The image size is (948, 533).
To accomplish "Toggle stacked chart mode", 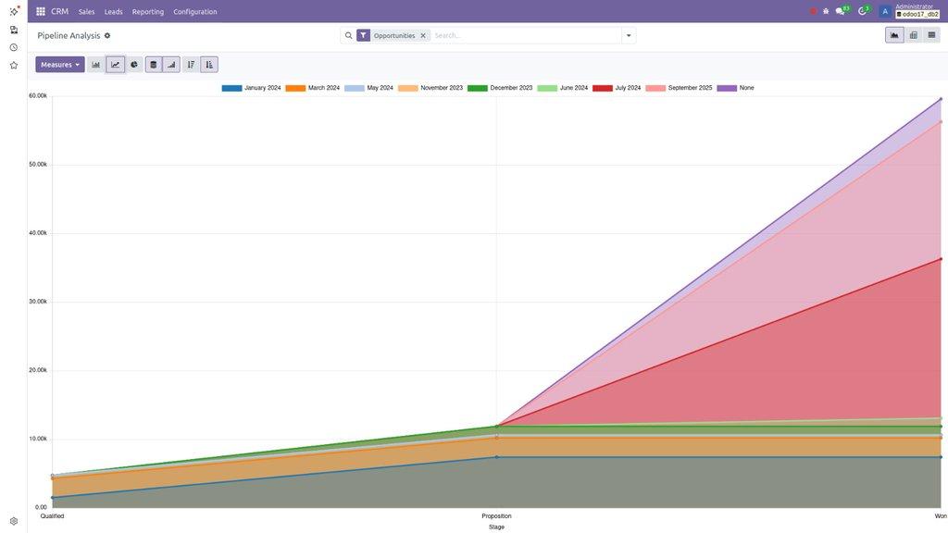I will point(154,65).
